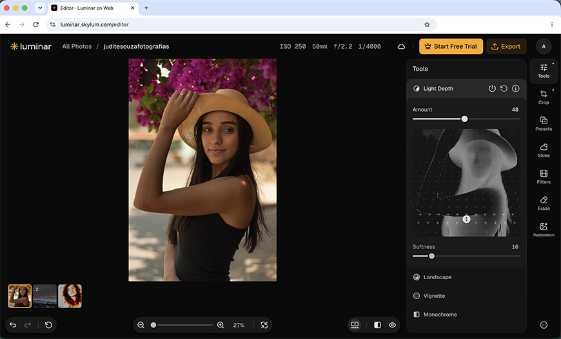Screen dimensions: 561x339
Task: Select the seascape thumbnail
Action: click(x=44, y=296)
